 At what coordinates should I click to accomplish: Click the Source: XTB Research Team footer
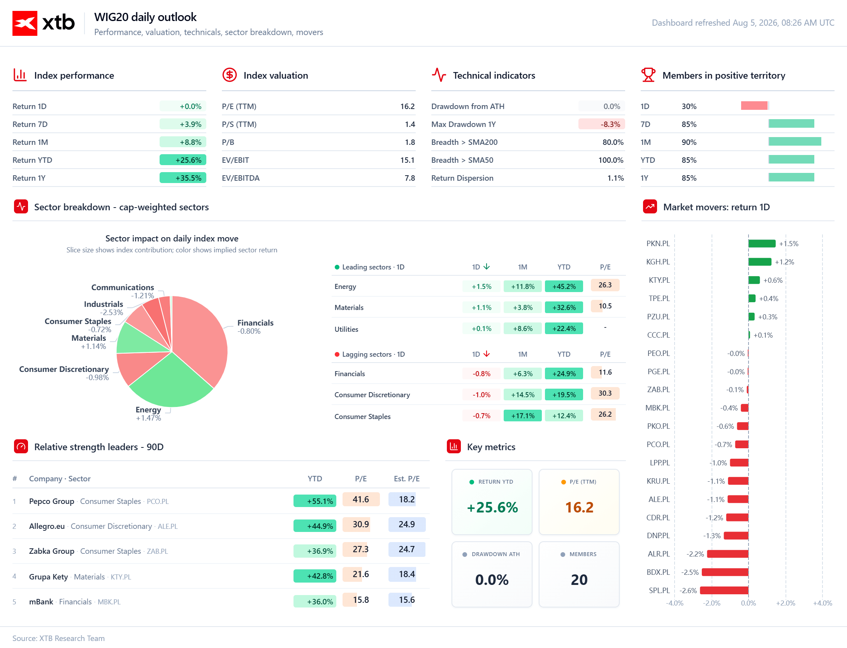point(58,638)
